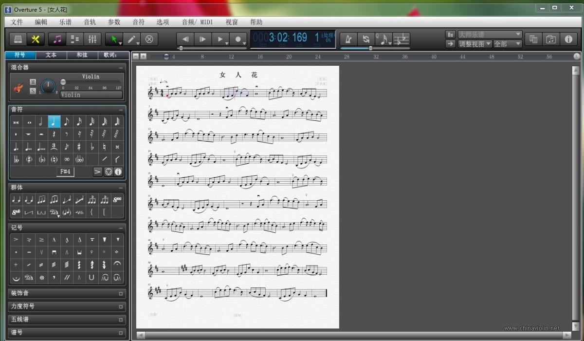The image size is (584, 341).
Task: Open the 大师乐谱 dropdown
Action: 489,35
